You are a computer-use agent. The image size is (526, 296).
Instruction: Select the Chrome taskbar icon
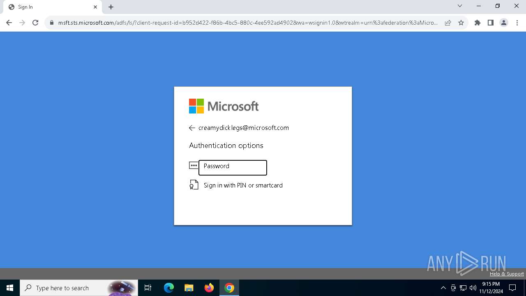tap(229, 288)
